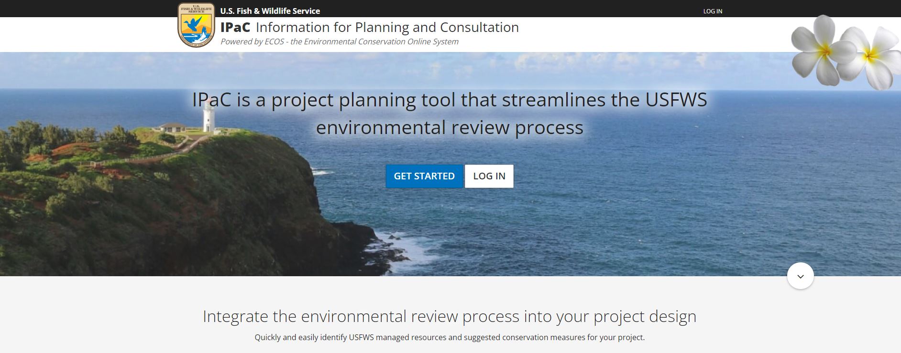Click the 'Quickly and easily identify USFWS' description
This screenshot has width=901, height=353.
point(449,337)
